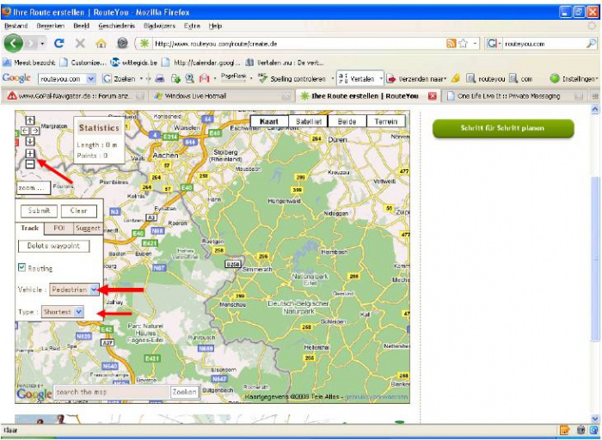Pan the map left with the left arrow
The width and height of the screenshot is (602, 440).
coord(25,131)
